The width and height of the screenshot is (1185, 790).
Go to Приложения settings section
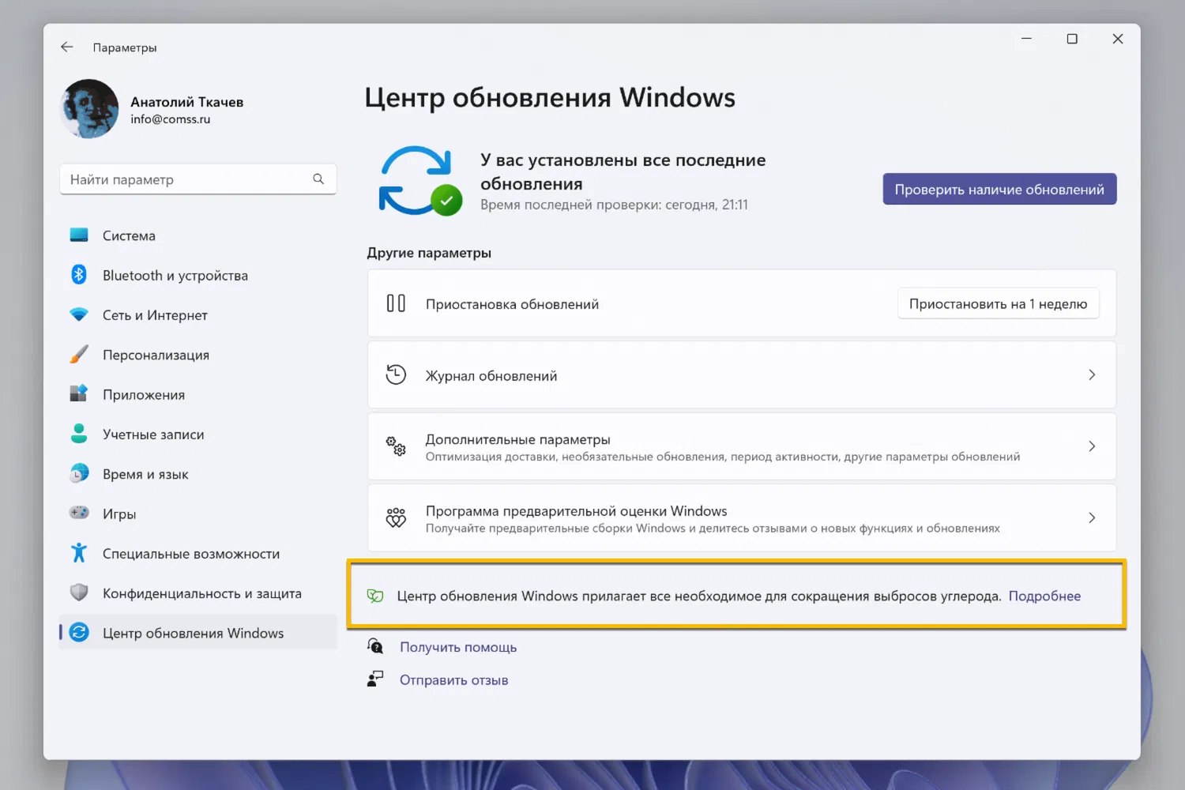tap(143, 394)
